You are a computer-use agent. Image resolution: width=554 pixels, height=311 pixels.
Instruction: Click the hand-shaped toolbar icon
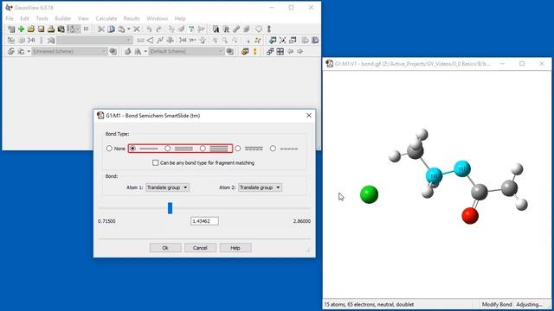[x=203, y=41]
